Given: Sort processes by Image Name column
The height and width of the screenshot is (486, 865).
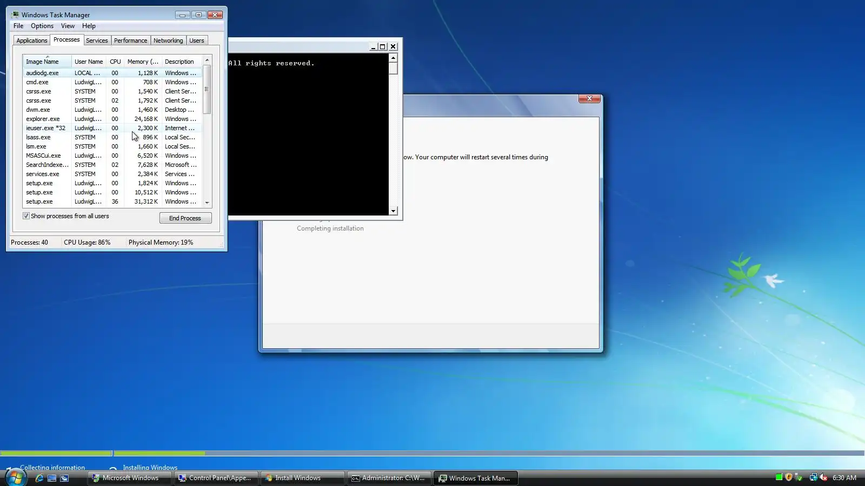Looking at the screenshot, I should (x=47, y=62).
